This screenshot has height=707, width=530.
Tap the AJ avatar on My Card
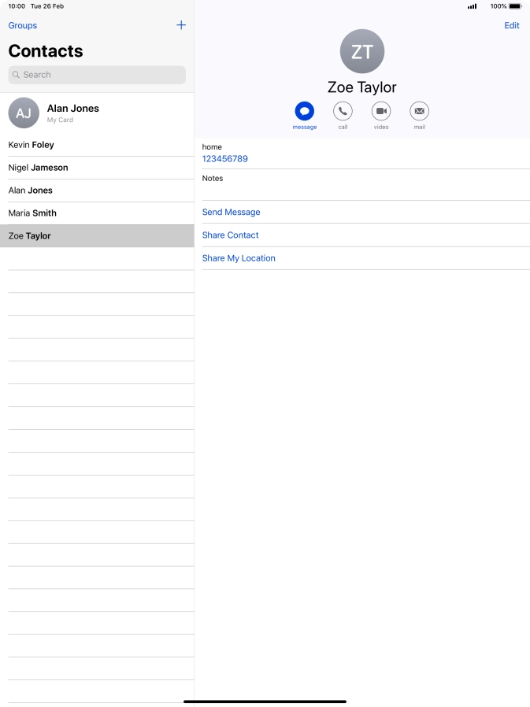[24, 113]
